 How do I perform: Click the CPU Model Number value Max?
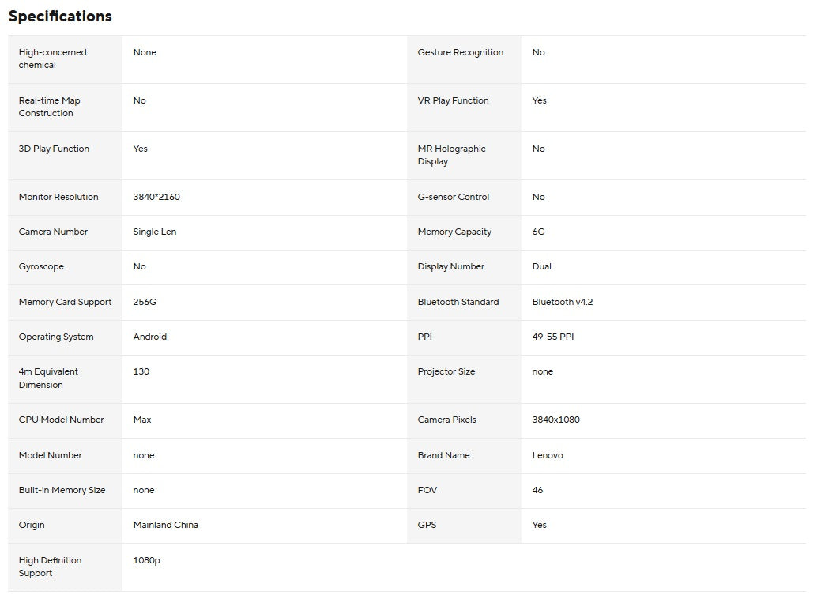(142, 420)
